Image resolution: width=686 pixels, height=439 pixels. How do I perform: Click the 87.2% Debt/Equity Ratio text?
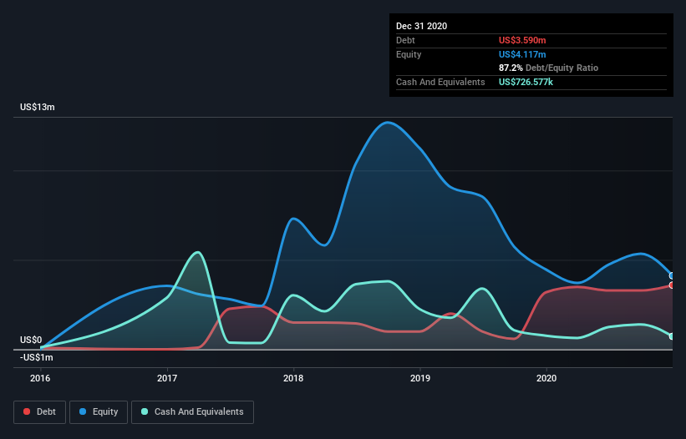click(x=549, y=68)
